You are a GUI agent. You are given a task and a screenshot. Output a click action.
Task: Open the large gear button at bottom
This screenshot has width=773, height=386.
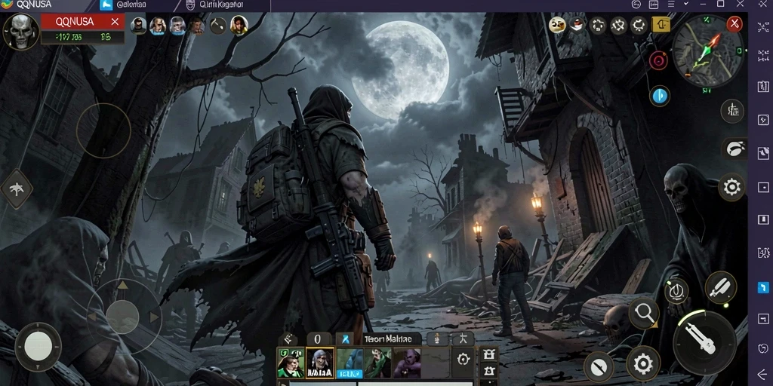point(643,364)
